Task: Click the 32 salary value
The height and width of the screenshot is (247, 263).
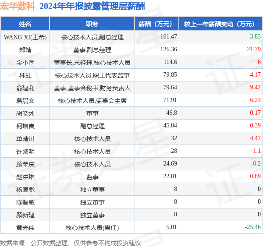Action: [174, 138]
